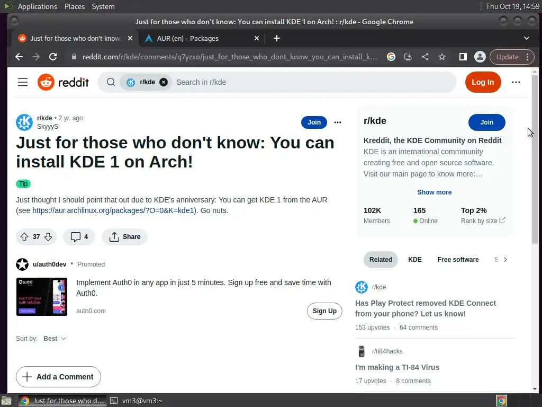The height and width of the screenshot is (407, 542).
Task: Open the Sort by Best dropdown
Action: (55, 339)
